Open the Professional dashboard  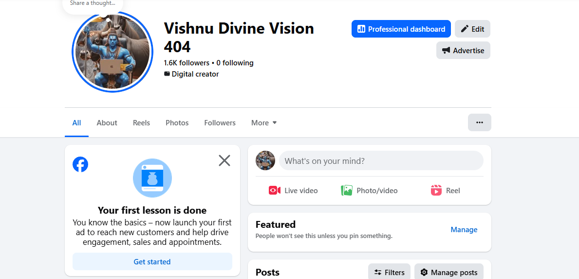point(401,29)
